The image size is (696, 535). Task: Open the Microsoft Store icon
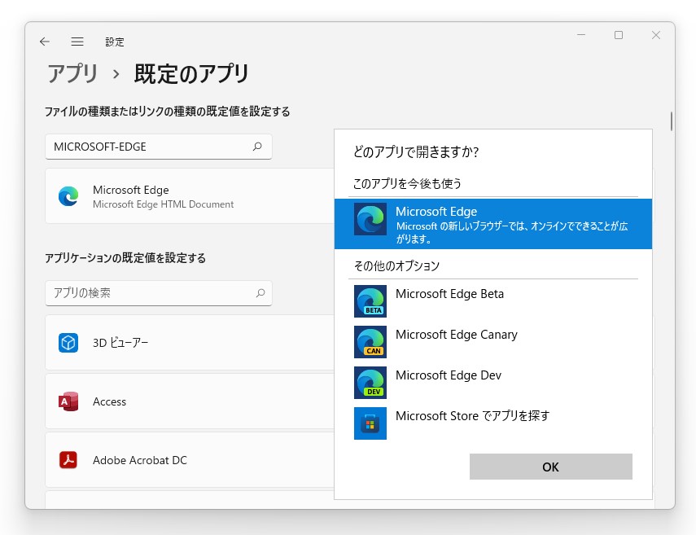370,423
